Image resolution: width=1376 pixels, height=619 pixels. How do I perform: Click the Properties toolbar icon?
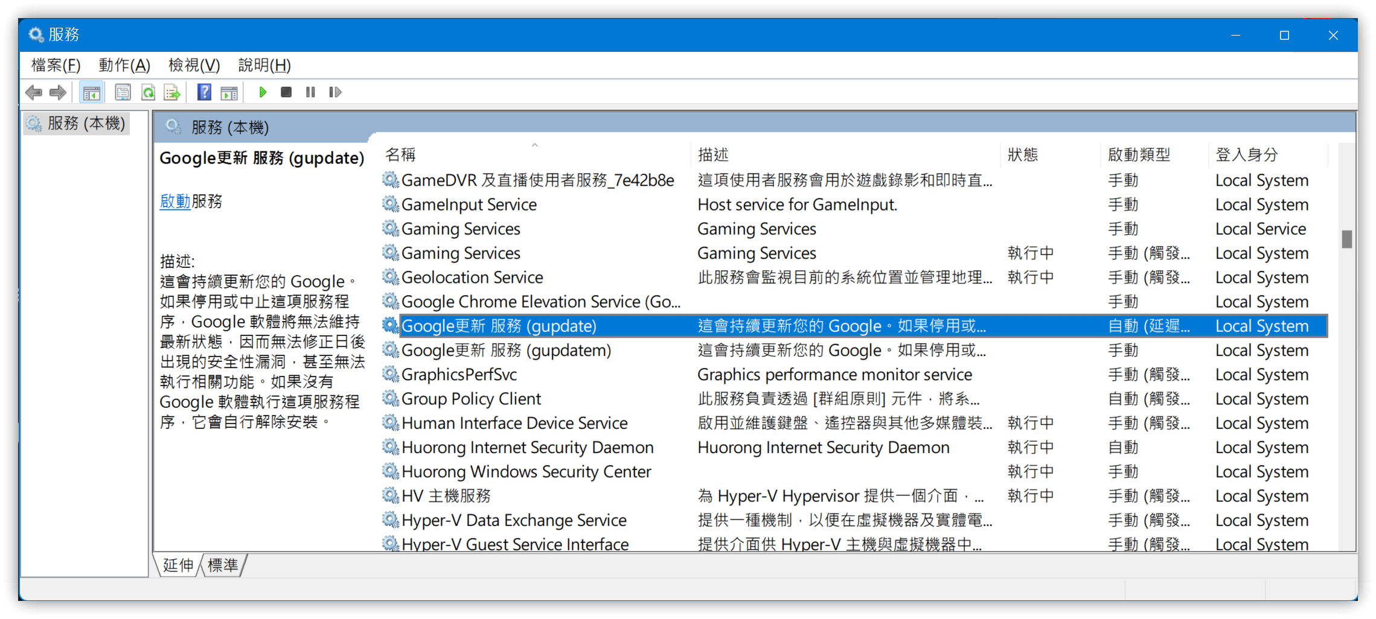point(123,92)
